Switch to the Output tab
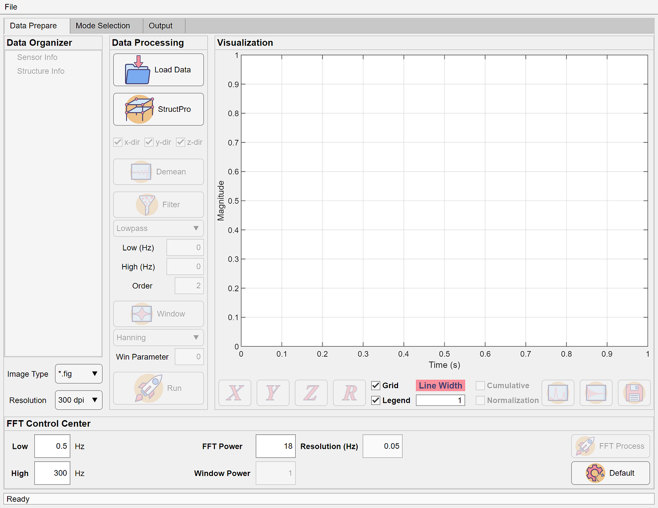The image size is (658, 508). 164,26
